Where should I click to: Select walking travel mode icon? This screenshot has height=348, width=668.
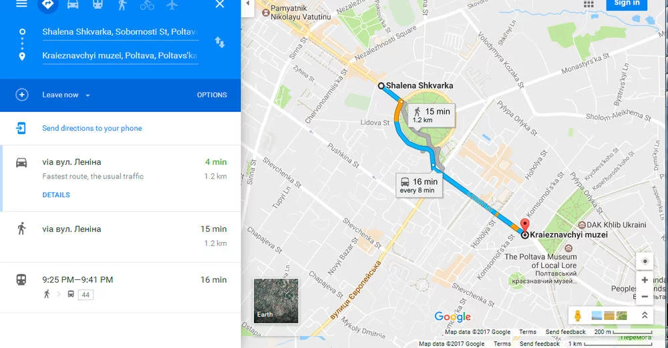(122, 4)
